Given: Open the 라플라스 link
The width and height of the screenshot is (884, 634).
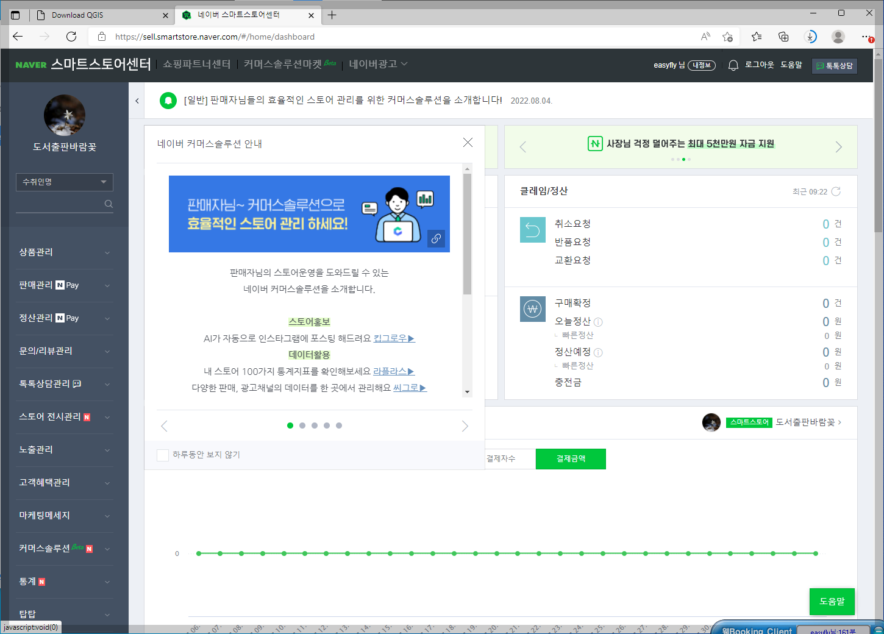Looking at the screenshot, I should pyautogui.click(x=394, y=371).
